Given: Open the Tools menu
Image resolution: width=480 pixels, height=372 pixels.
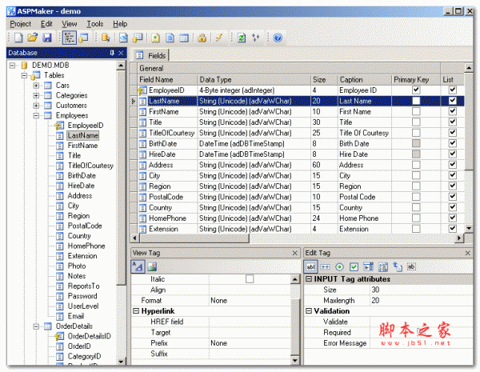Looking at the screenshot, I should (x=94, y=24).
